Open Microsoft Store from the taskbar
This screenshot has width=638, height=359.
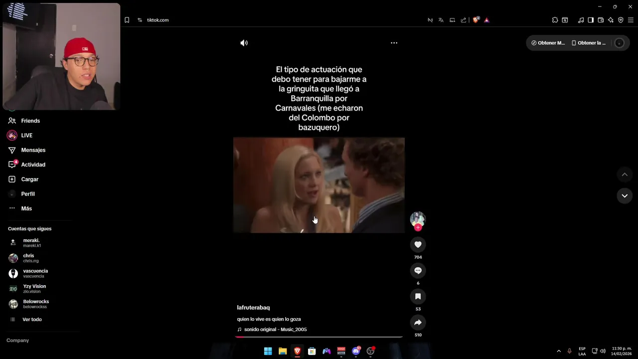coord(312,351)
